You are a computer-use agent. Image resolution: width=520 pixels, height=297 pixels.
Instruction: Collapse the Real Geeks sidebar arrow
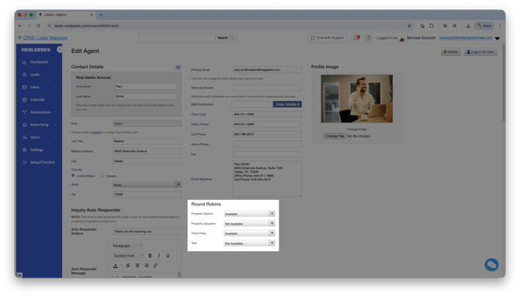tap(59, 50)
